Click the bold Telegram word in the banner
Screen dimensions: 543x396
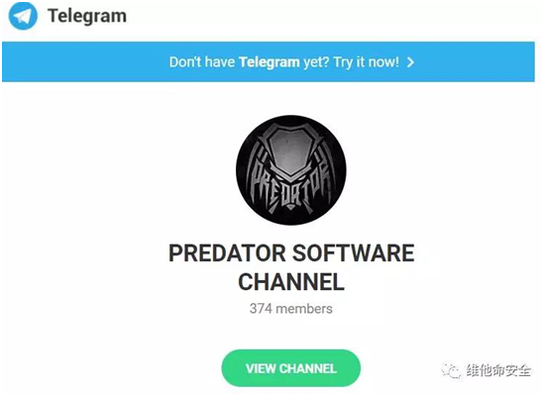pos(270,62)
